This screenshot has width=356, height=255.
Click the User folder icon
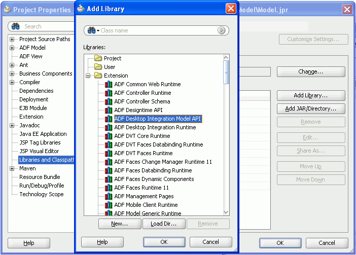click(x=98, y=67)
